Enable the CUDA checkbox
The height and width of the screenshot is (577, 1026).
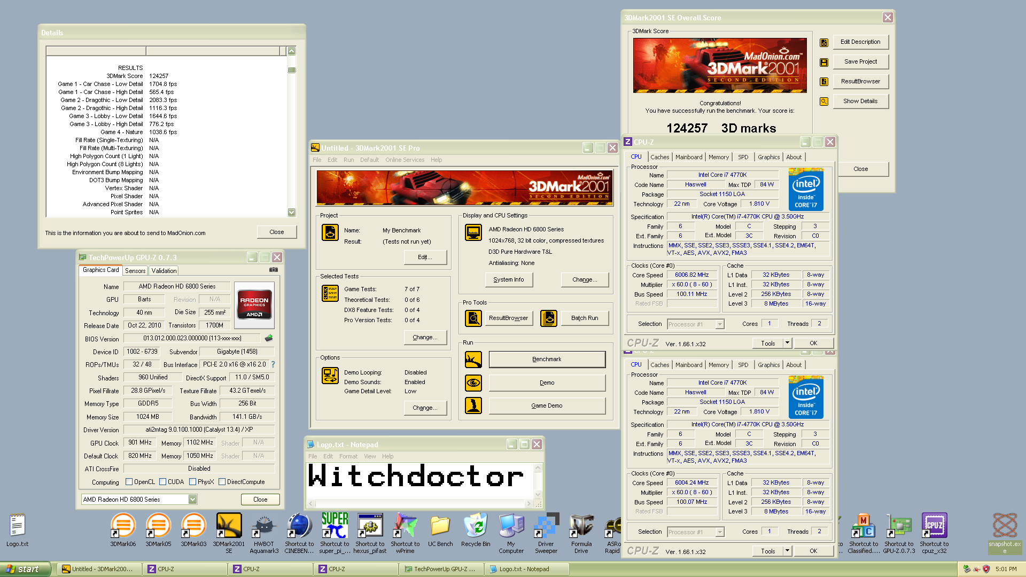pos(162,482)
